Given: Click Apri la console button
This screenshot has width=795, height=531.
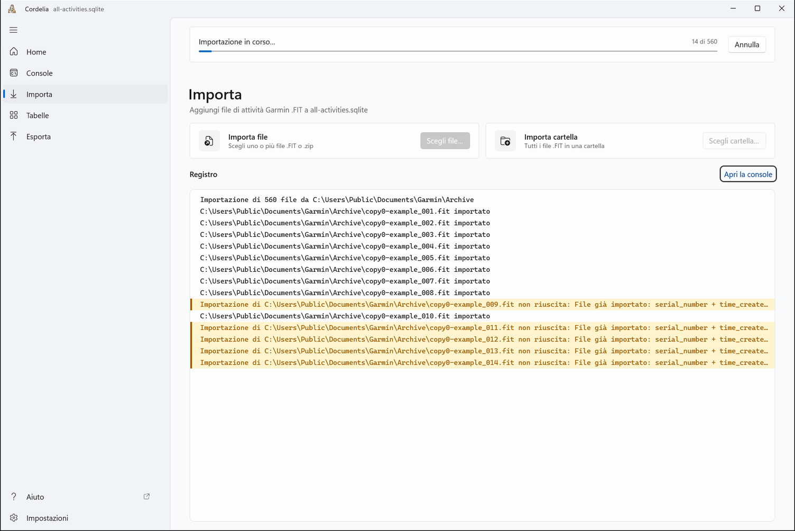Looking at the screenshot, I should [748, 174].
